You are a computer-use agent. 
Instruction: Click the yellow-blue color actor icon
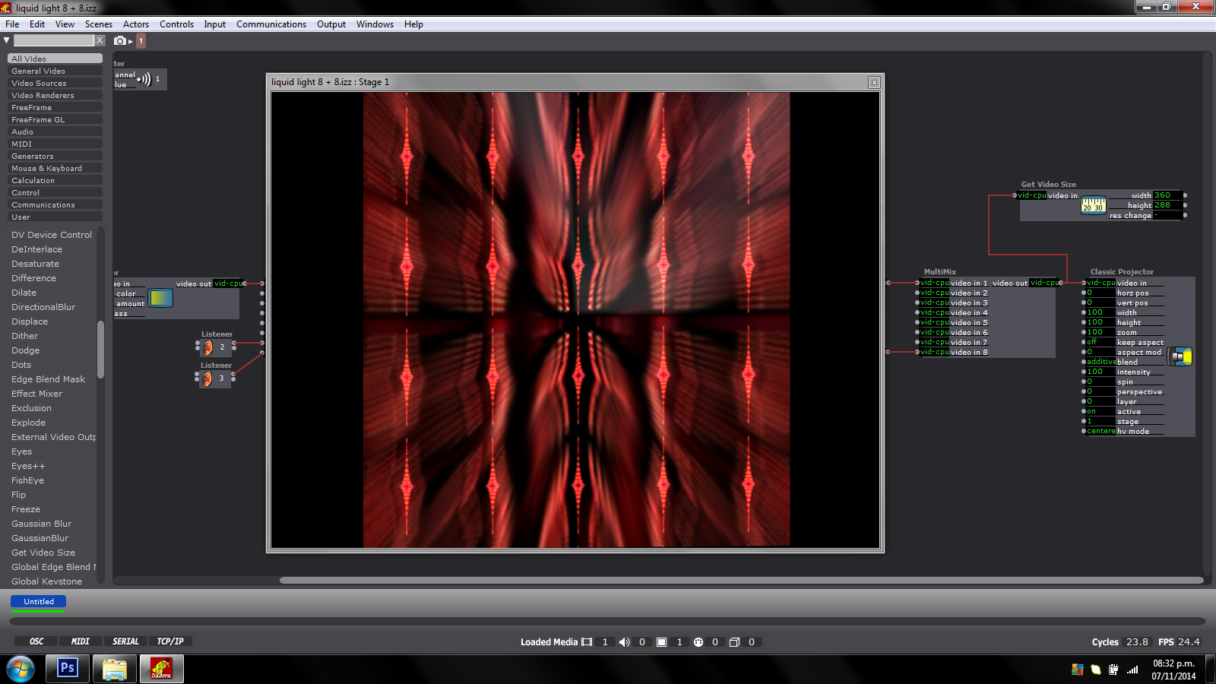coord(160,298)
